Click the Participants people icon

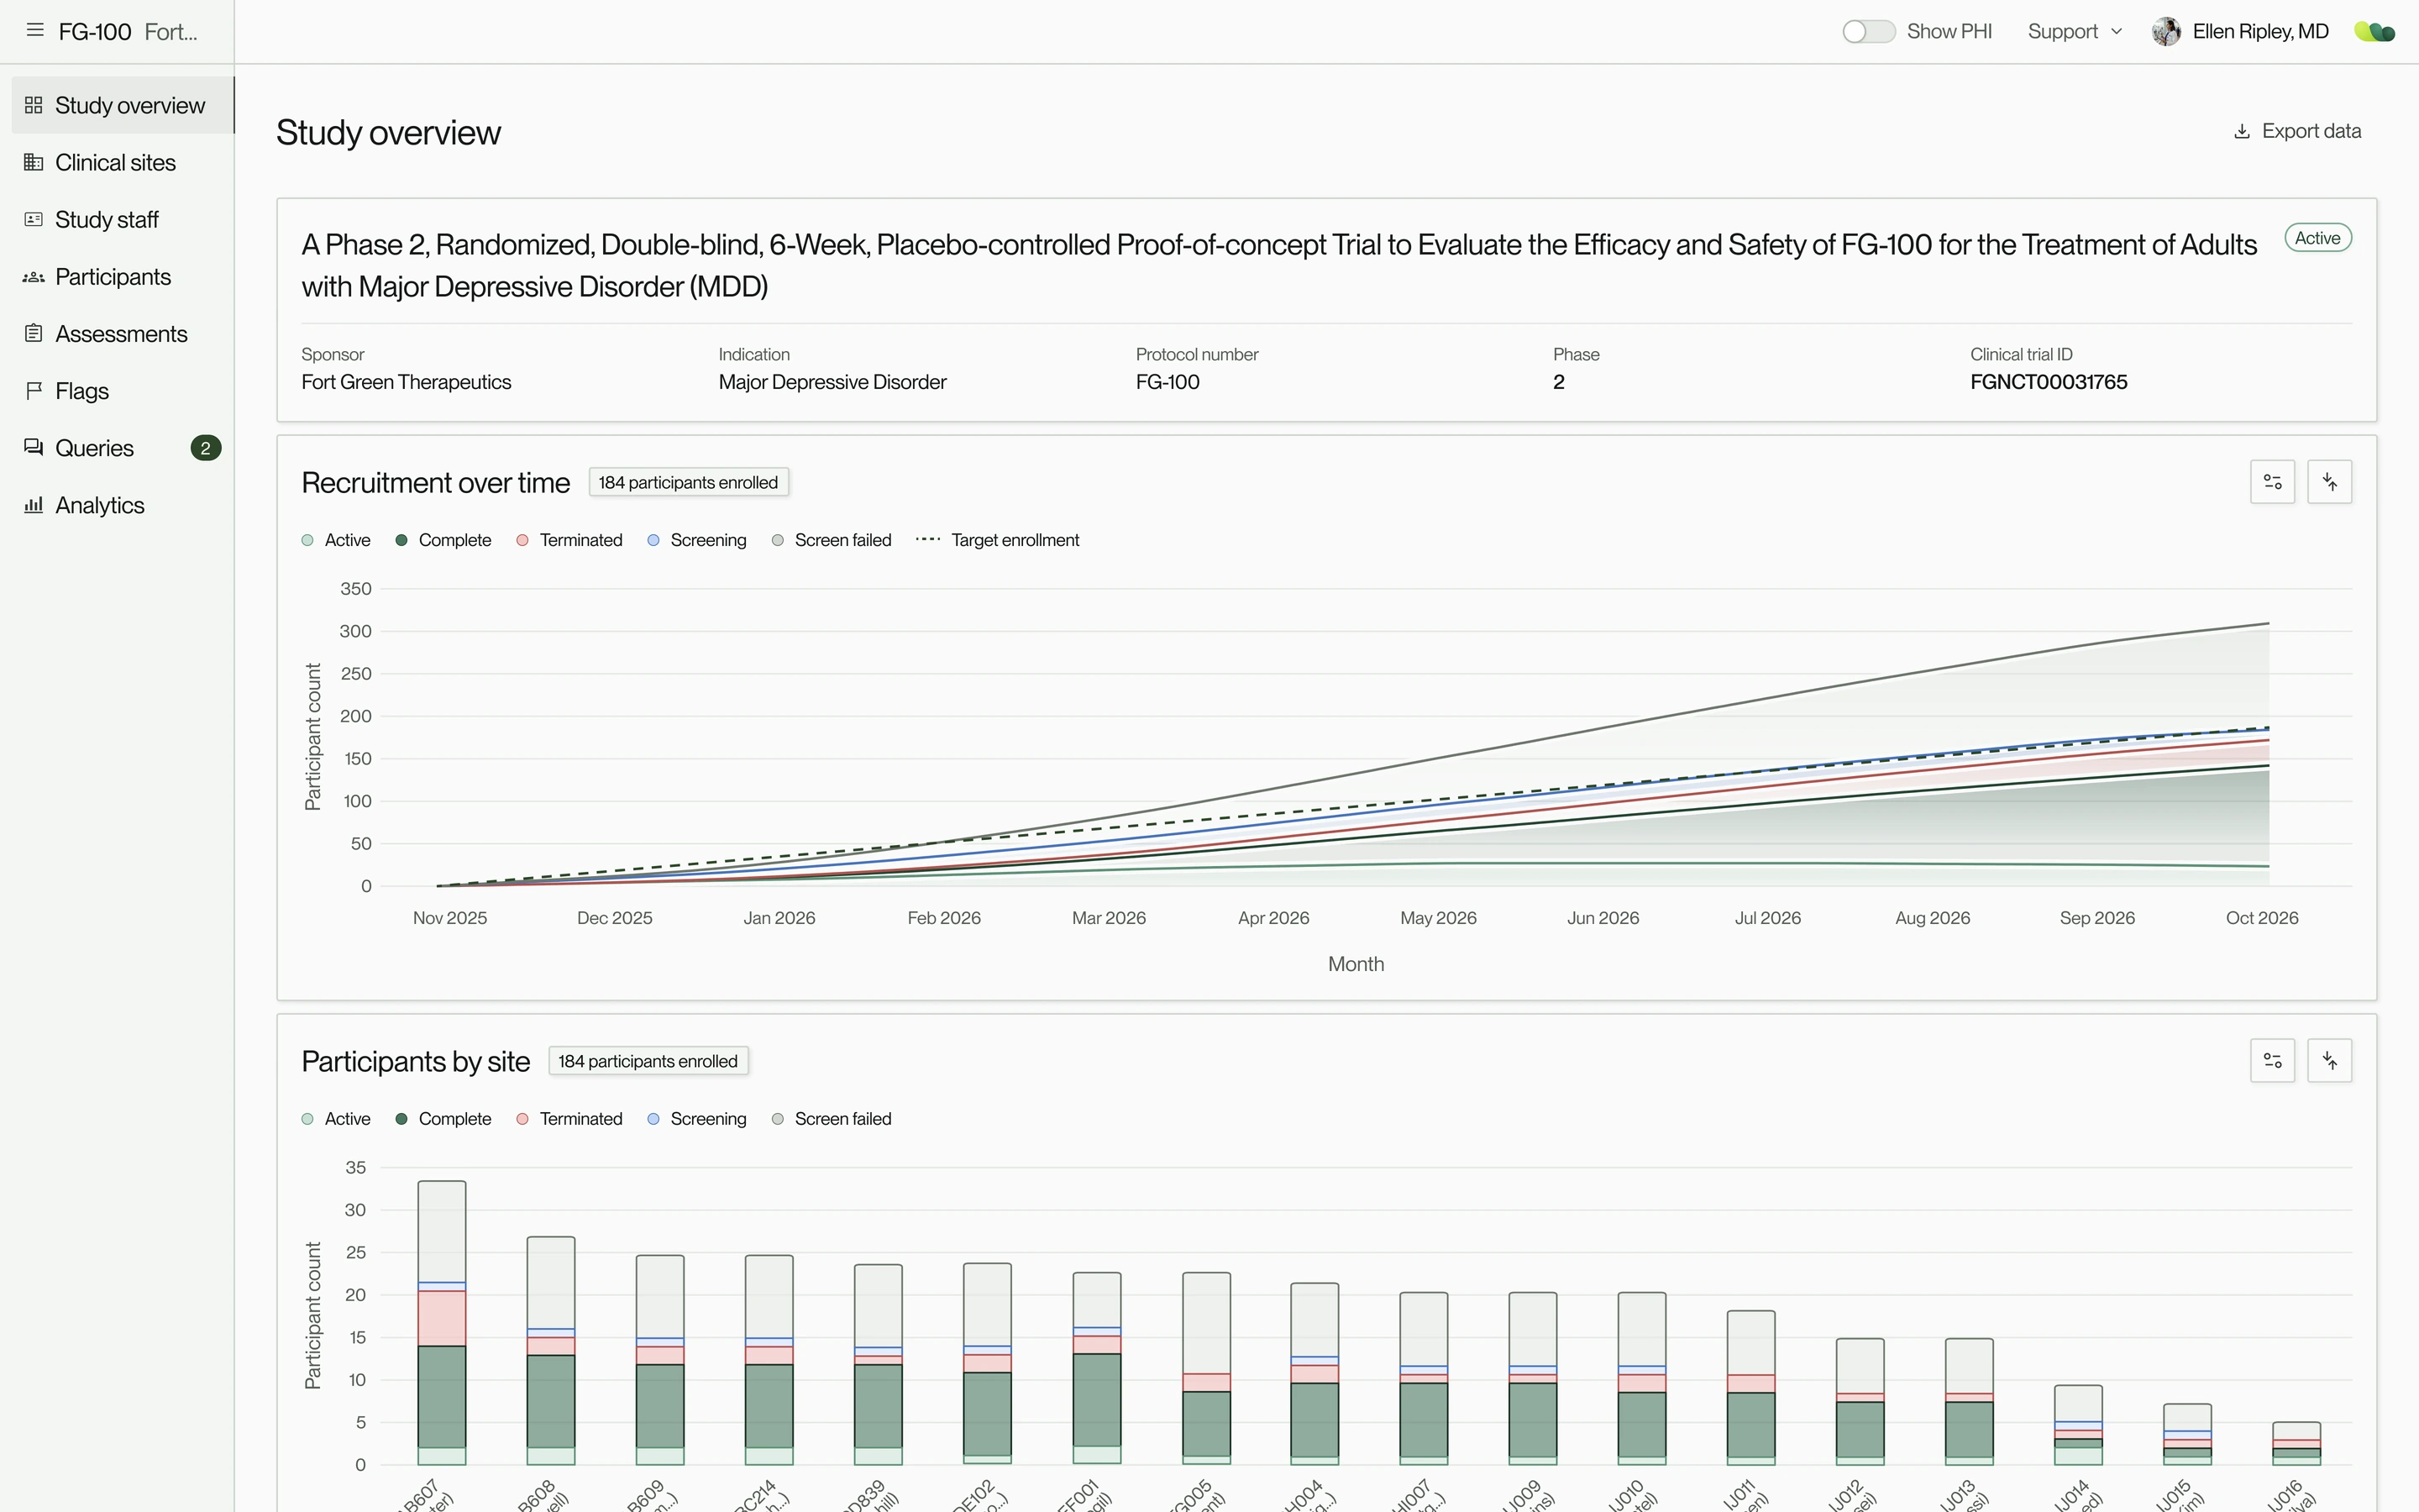coord(34,276)
